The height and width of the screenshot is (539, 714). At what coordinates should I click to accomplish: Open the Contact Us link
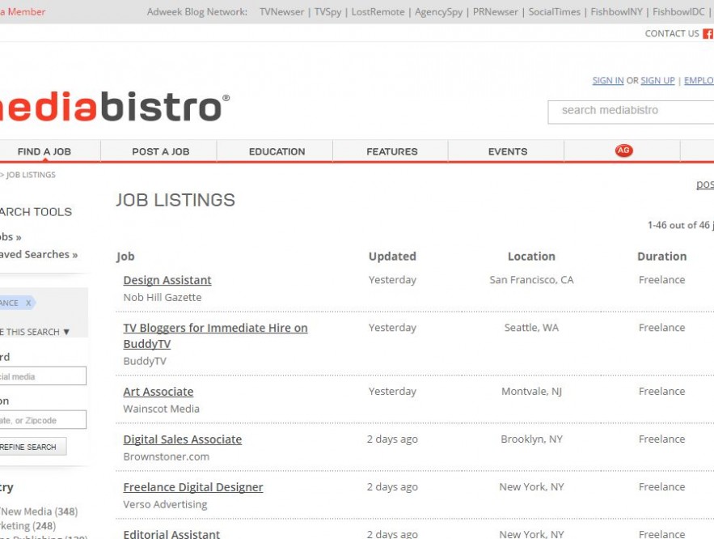[x=672, y=34]
